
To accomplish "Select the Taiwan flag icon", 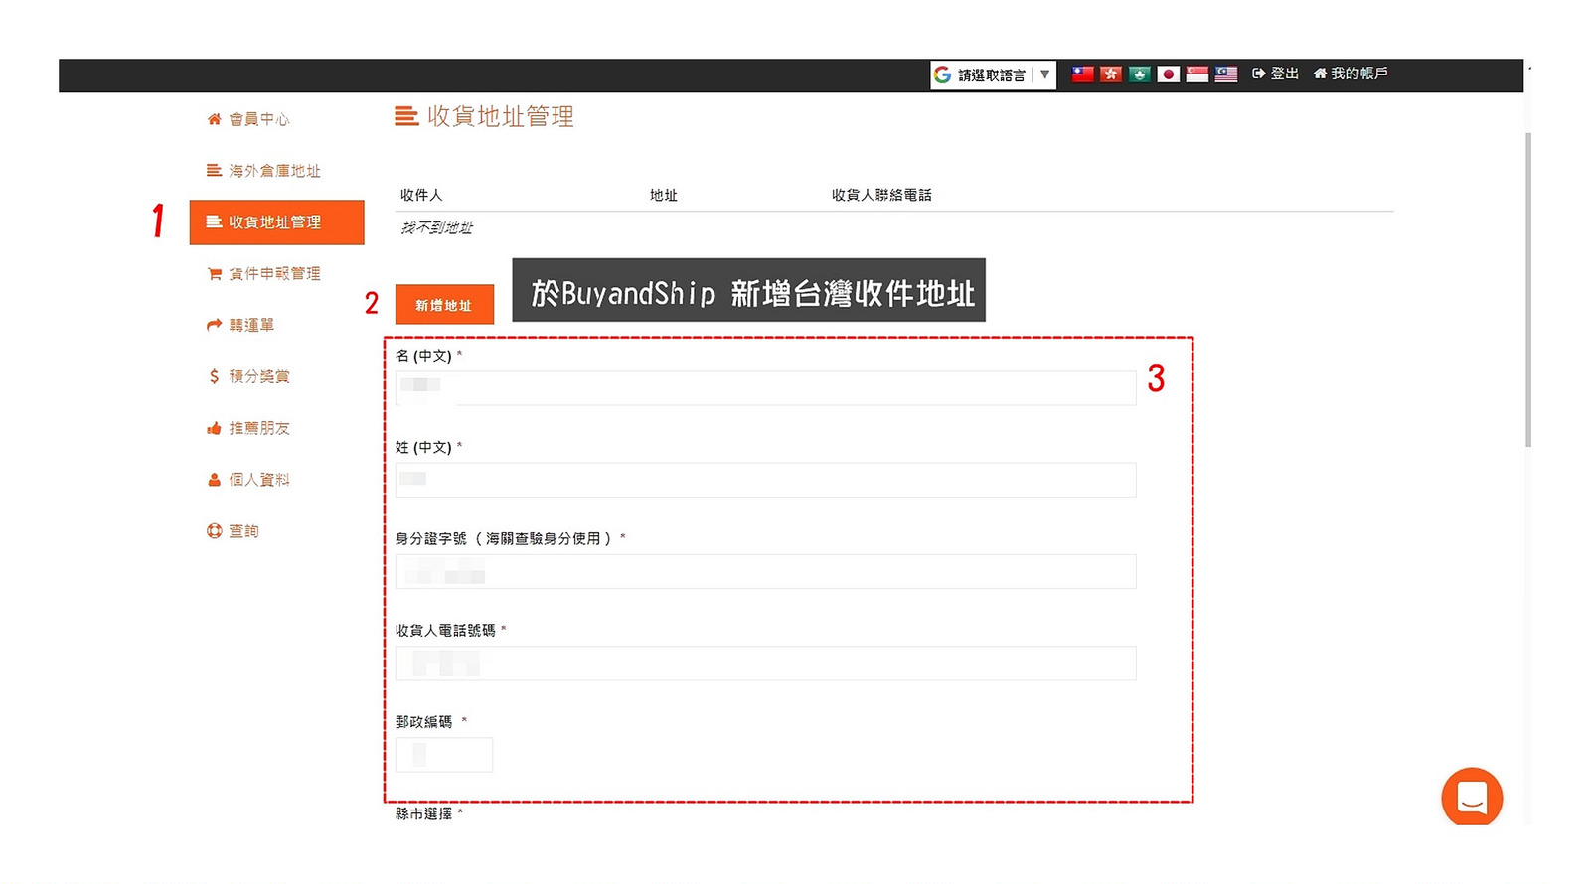I will [1082, 74].
